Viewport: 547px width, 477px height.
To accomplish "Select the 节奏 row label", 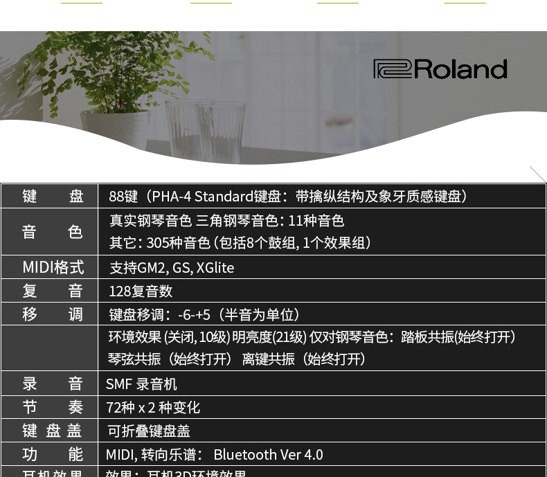I will coord(53,407).
